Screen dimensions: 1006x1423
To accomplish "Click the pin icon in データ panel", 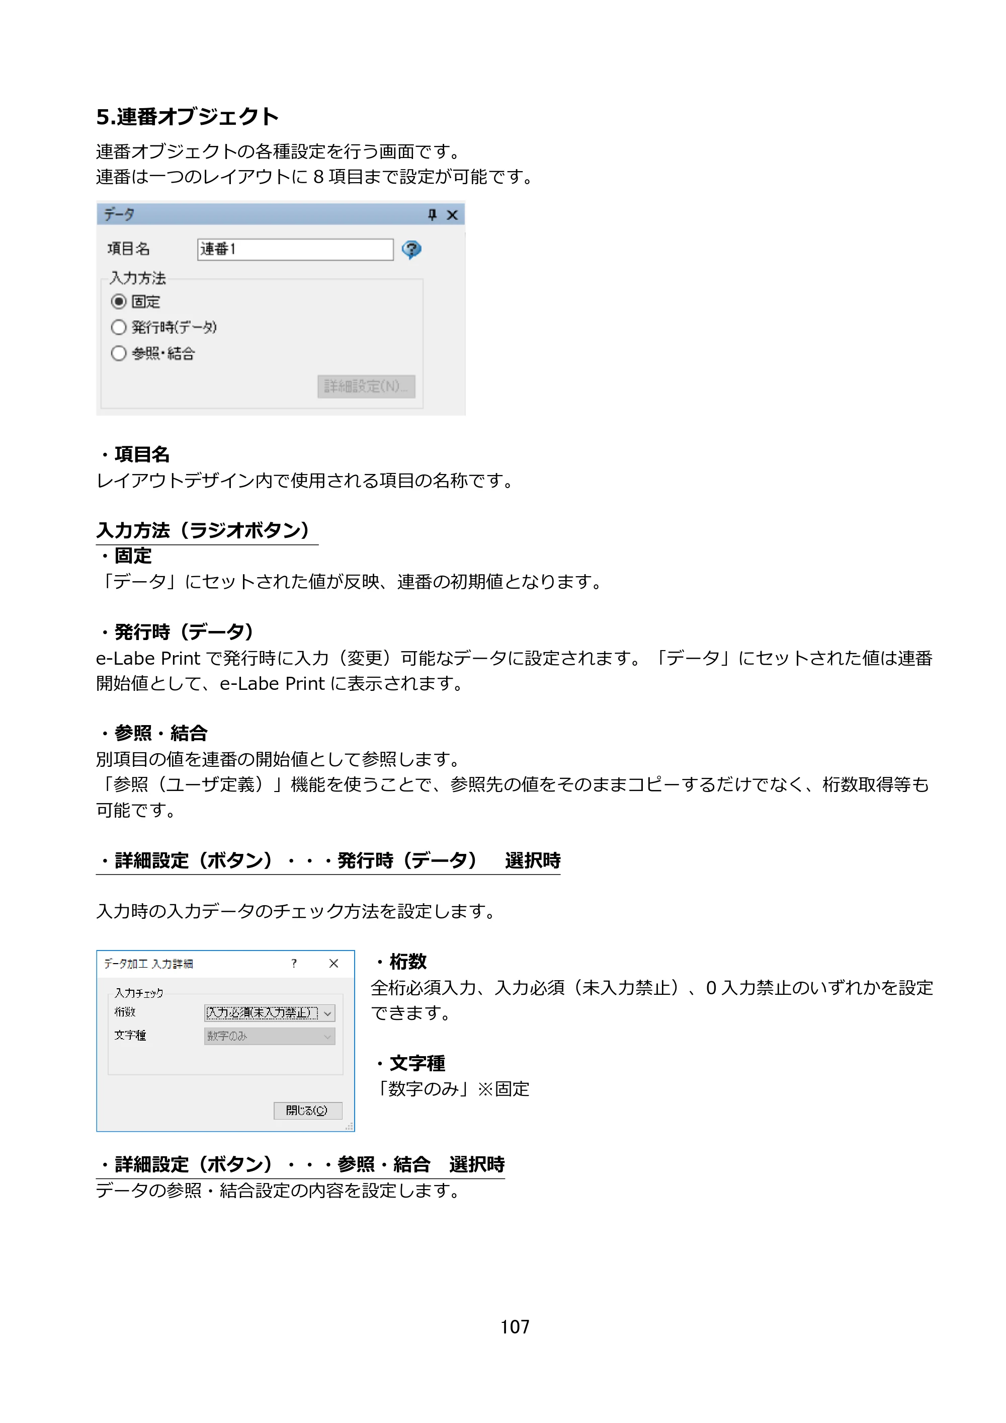I will coord(433,215).
